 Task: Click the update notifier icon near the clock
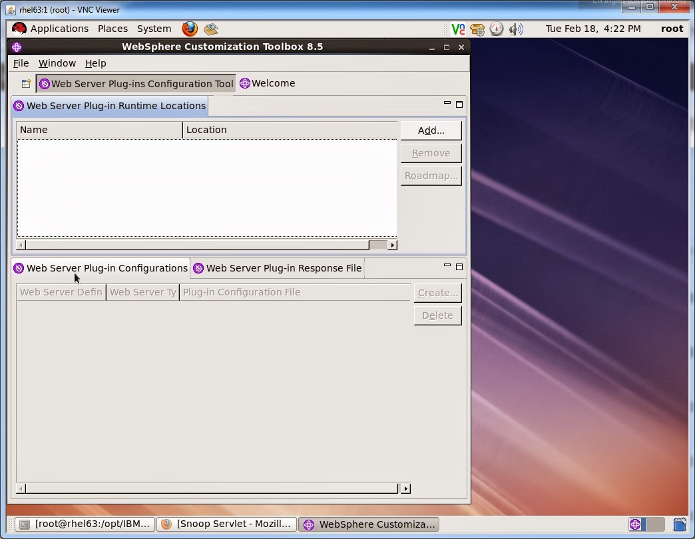(x=497, y=29)
